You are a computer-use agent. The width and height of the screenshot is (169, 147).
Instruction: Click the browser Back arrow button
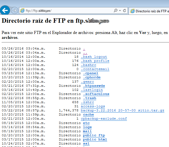point(5,10)
